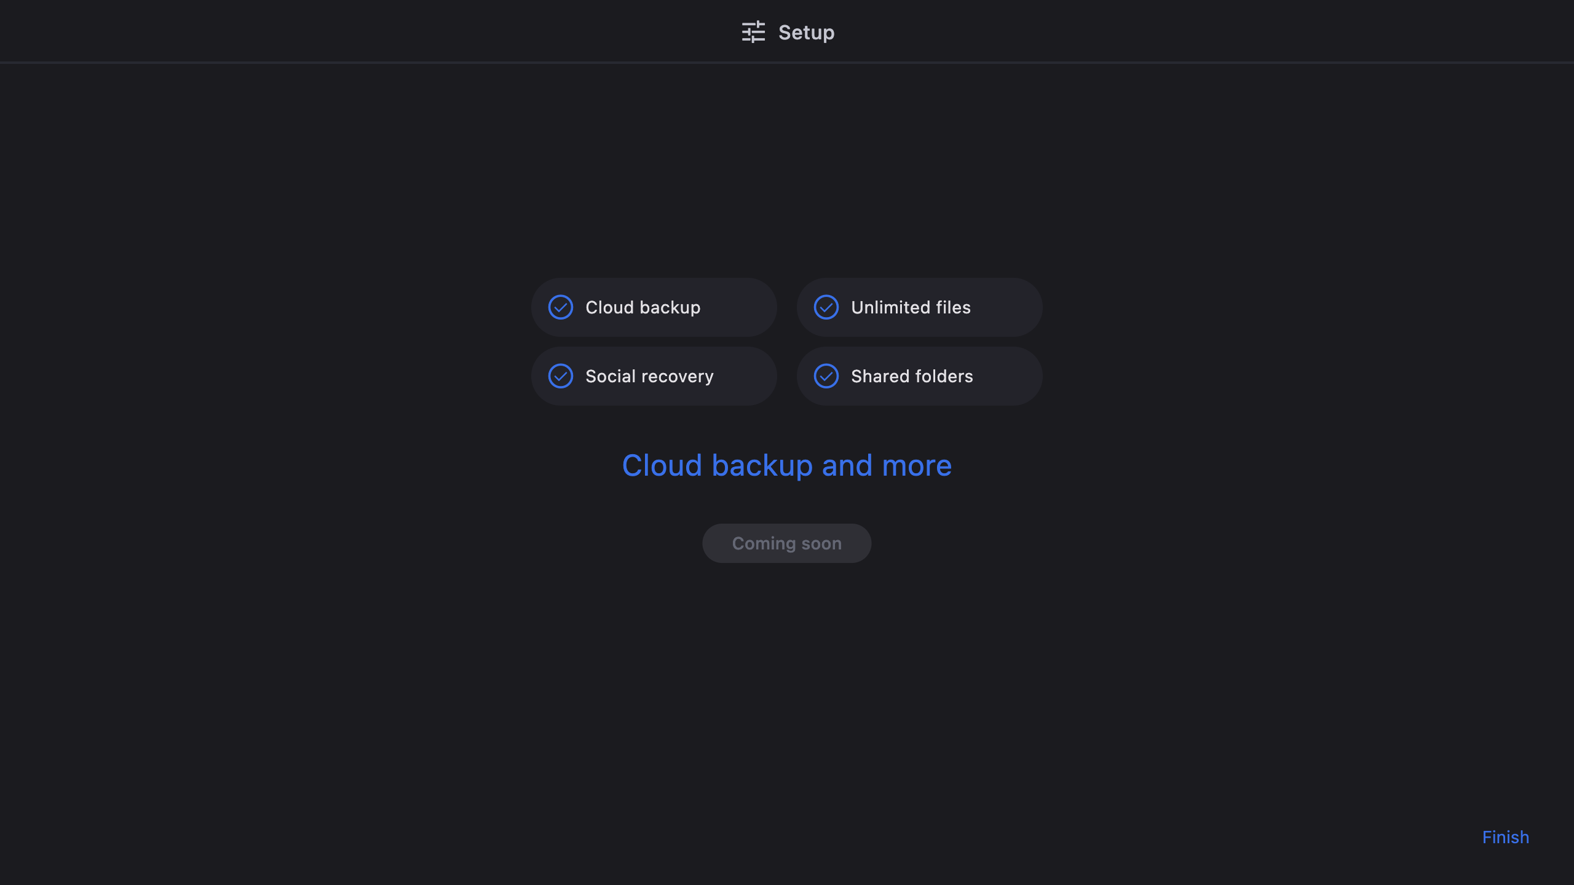Click the Social recovery label text
Image resolution: width=1574 pixels, height=885 pixels.
pyautogui.click(x=649, y=376)
